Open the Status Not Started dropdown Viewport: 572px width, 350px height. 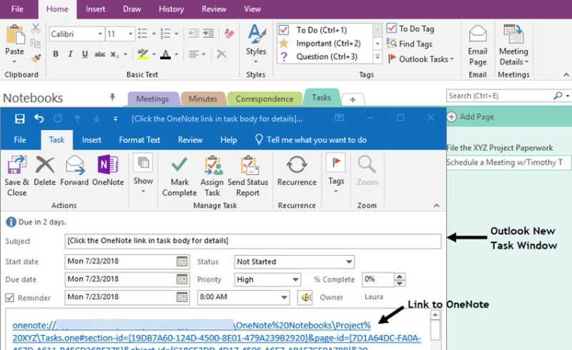click(349, 261)
